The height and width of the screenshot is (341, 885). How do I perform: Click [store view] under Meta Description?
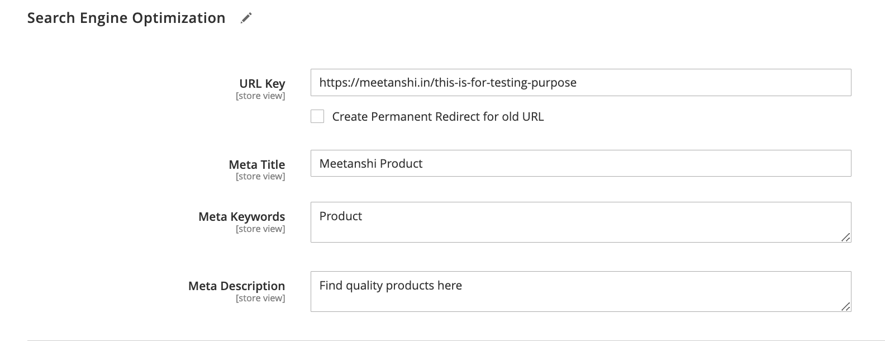tap(260, 299)
